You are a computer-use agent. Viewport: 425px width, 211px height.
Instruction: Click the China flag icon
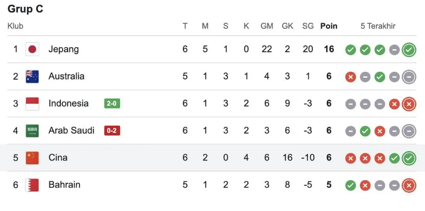32,158
